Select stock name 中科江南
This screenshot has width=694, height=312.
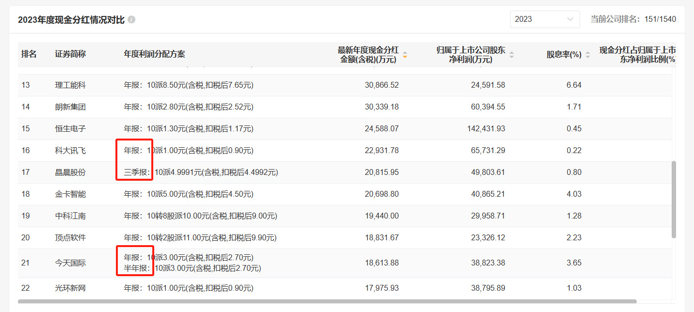pos(70,216)
